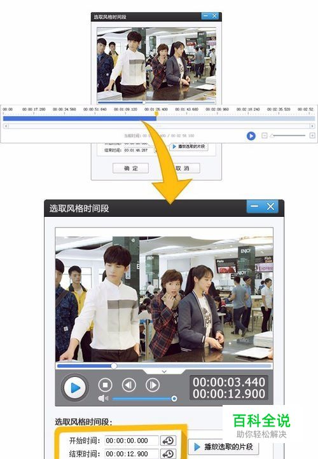
Task: Click the large preview progress bar knob
Action: point(114,366)
